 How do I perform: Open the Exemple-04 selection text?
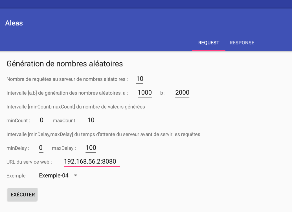click(54, 176)
